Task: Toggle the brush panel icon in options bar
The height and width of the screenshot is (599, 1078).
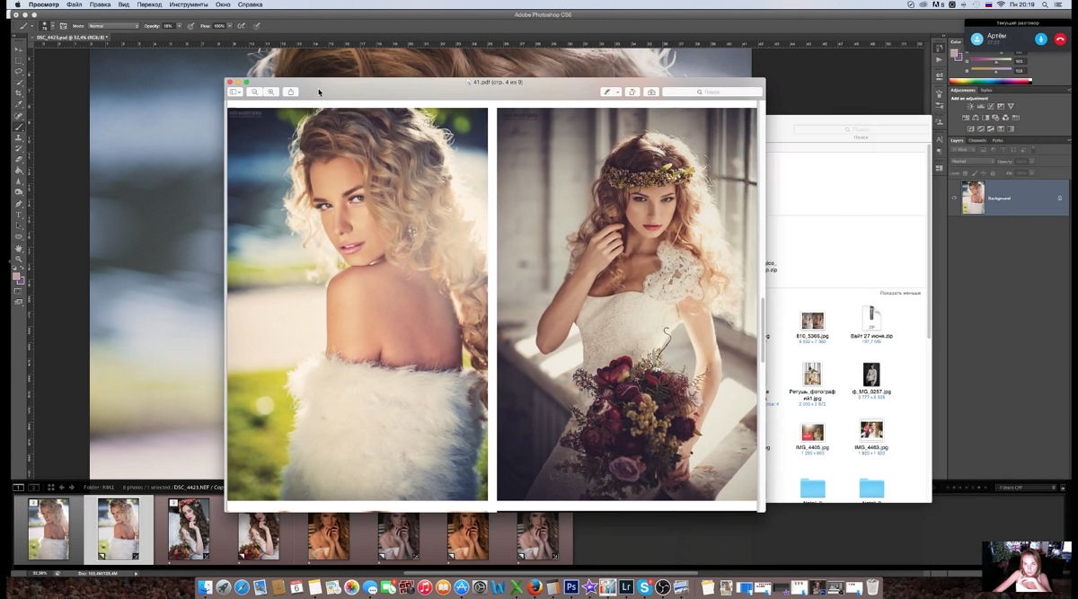Action: click(x=64, y=26)
